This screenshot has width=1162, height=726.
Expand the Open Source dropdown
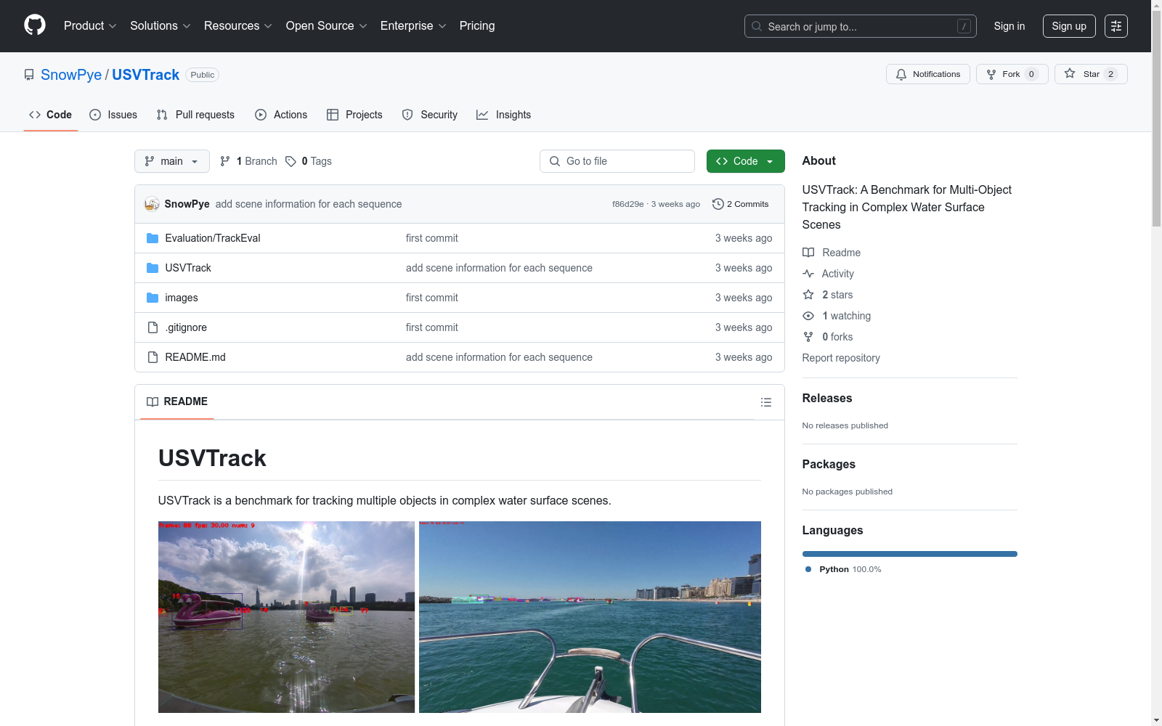(327, 26)
